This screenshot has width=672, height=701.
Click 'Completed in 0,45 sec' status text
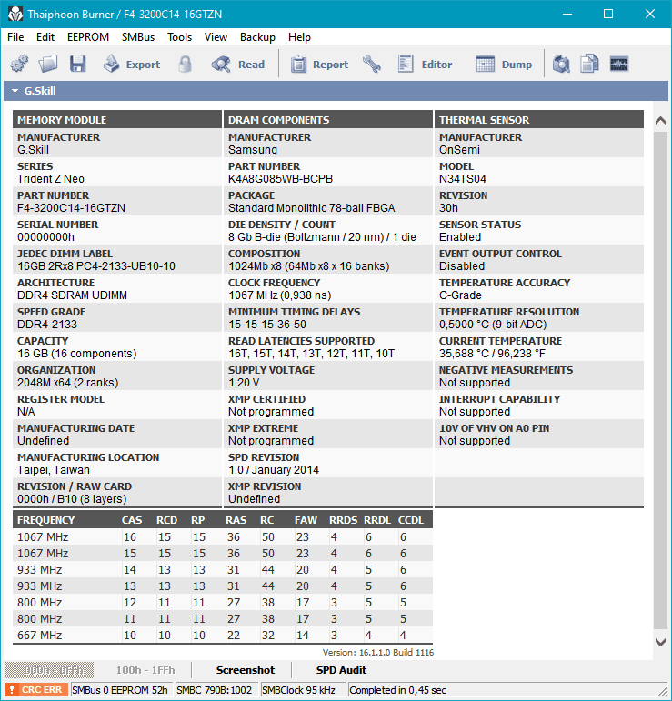[x=397, y=690]
